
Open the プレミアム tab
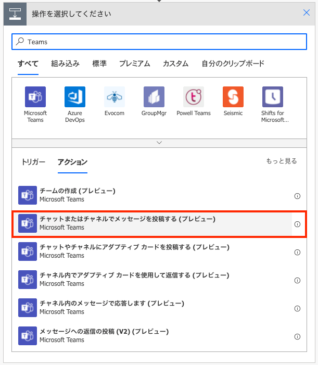134,64
